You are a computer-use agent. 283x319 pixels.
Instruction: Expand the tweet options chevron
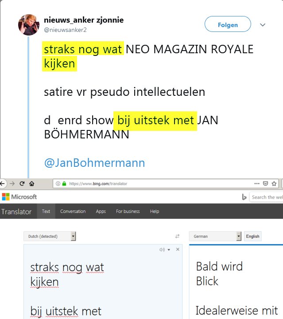(263, 25)
